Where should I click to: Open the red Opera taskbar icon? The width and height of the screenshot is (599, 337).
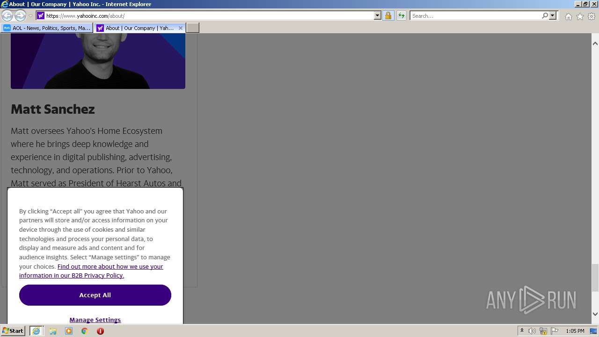[100, 331]
